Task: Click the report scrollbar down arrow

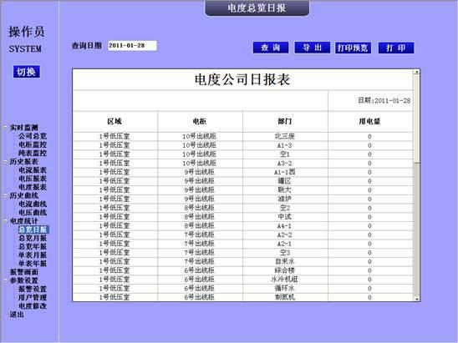Action: 417,299
